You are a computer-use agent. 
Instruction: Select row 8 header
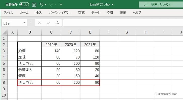[4, 82]
